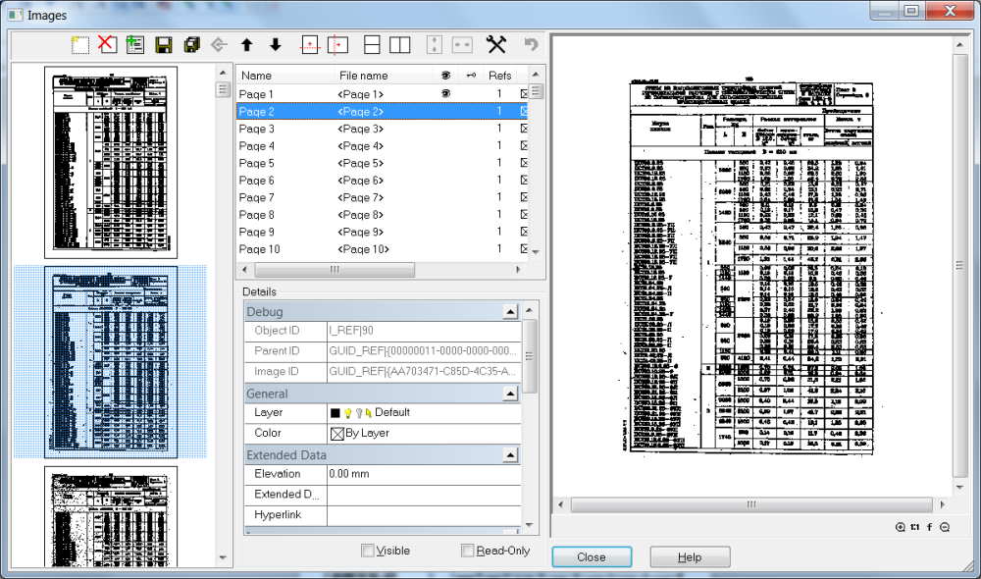The image size is (981, 579).
Task: Move page down with black down arrow
Action: click(x=276, y=44)
